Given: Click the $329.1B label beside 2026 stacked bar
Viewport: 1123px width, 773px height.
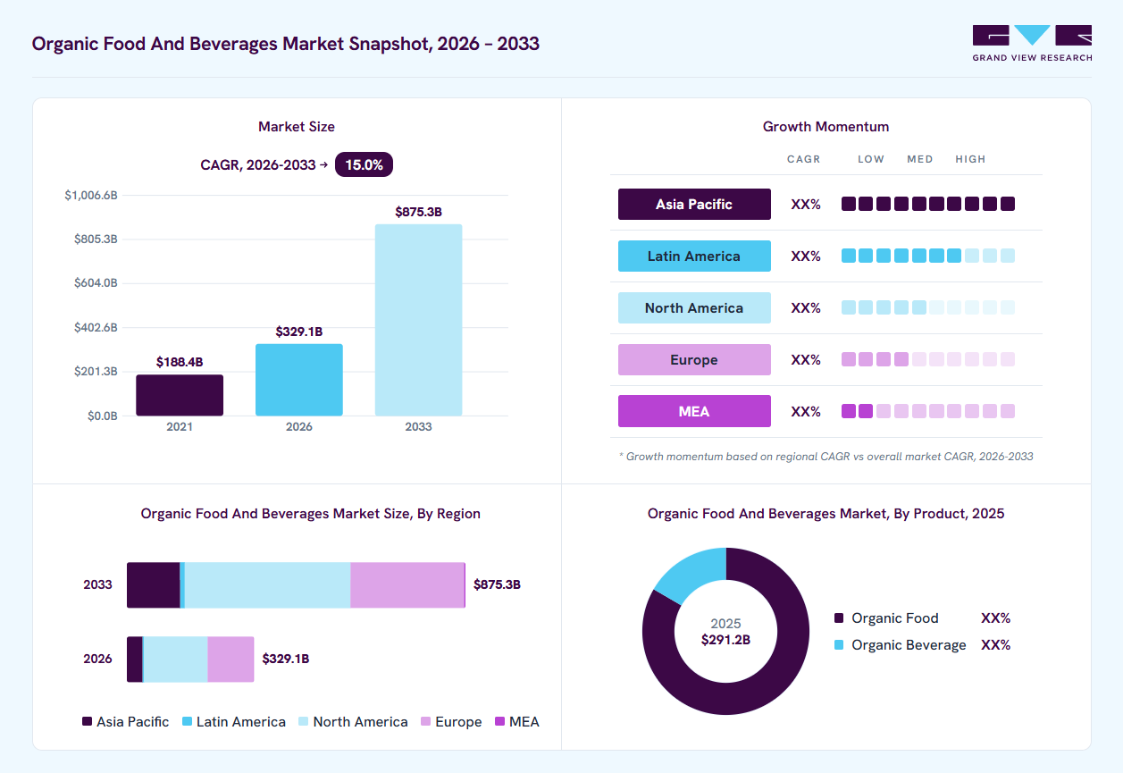Looking at the screenshot, I should click(286, 660).
